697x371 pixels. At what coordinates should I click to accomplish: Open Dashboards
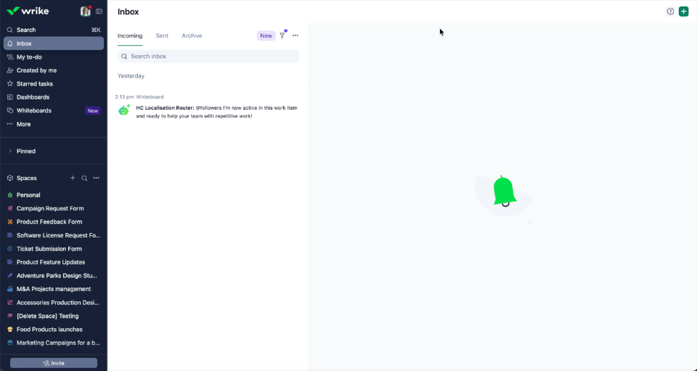tap(53, 97)
